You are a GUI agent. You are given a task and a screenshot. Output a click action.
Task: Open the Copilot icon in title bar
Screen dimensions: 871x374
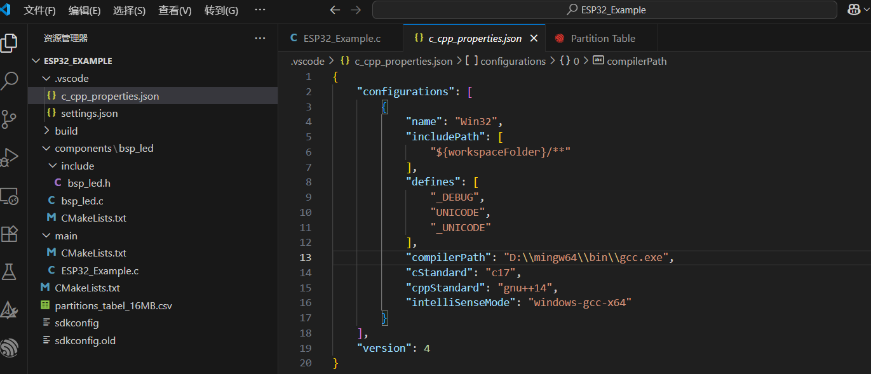(x=854, y=10)
